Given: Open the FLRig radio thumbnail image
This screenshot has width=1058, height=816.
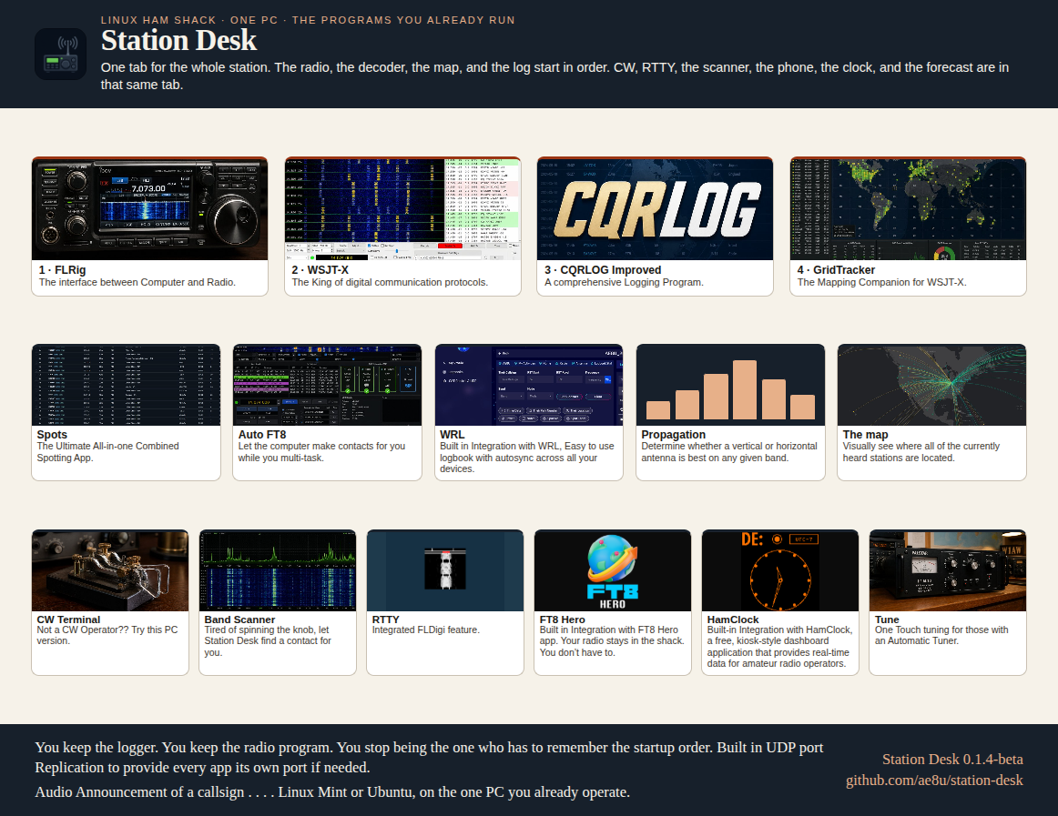Looking at the screenshot, I should click(x=150, y=210).
